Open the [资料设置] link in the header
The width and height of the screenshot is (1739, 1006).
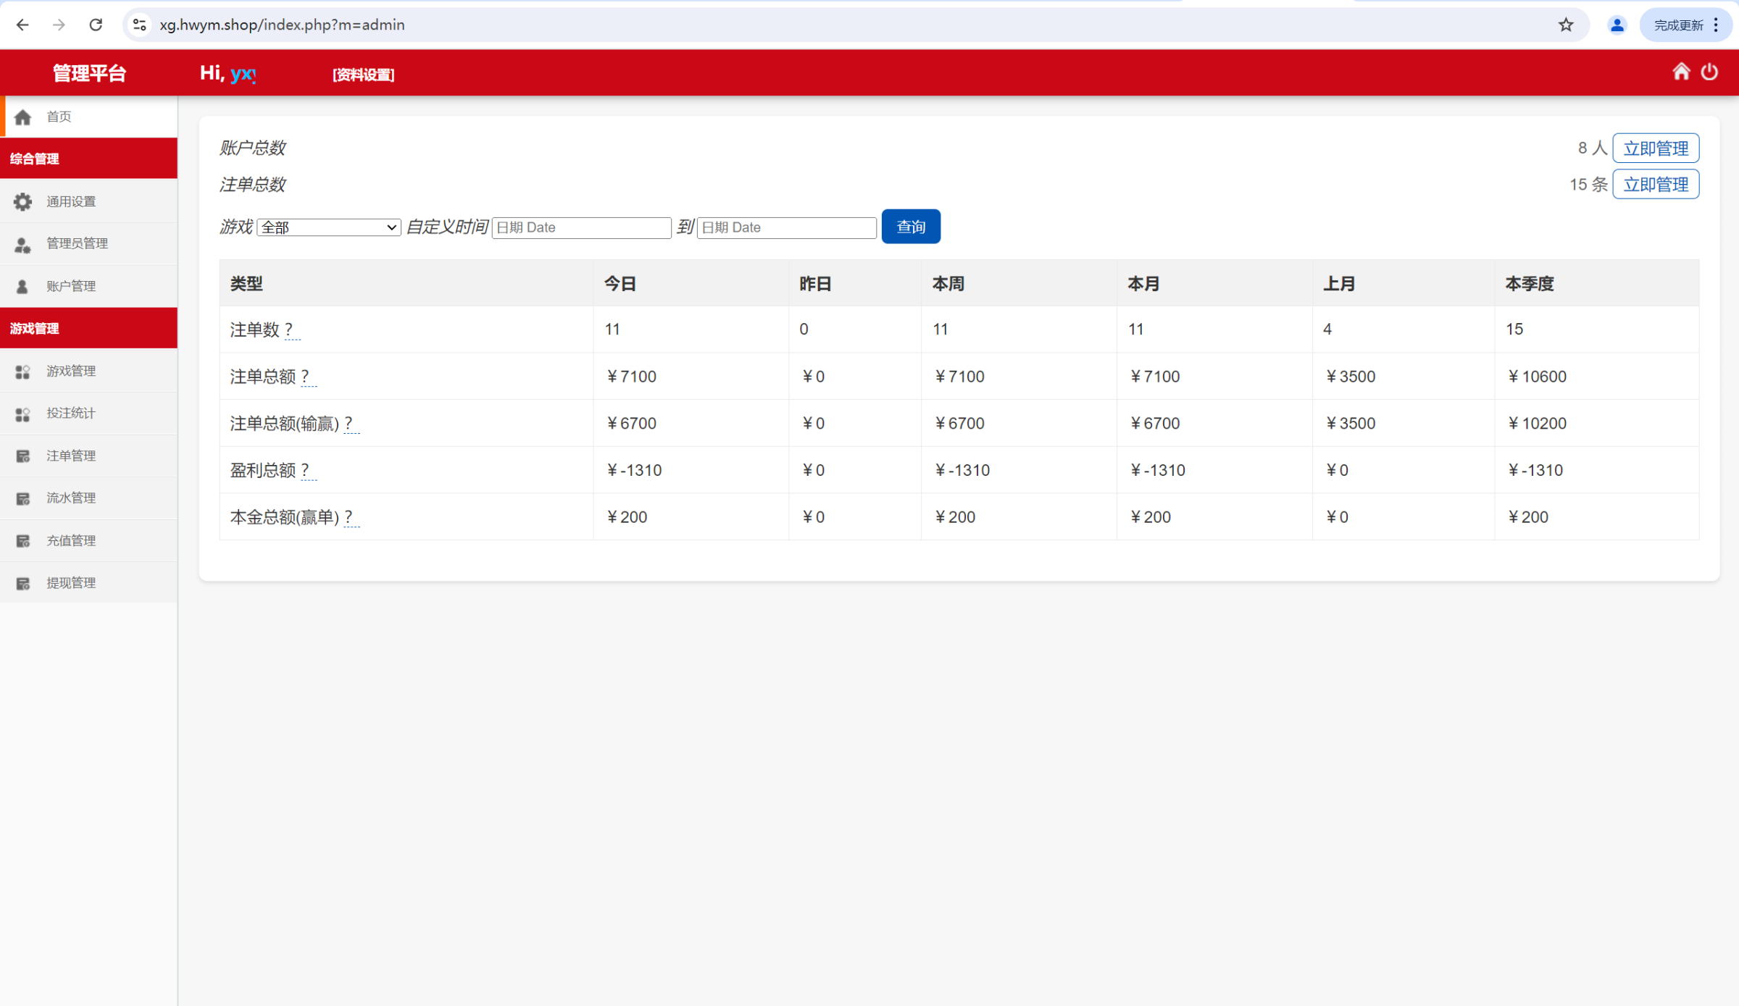(x=363, y=75)
